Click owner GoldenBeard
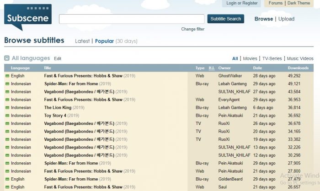Viewport: 320px width, 191px height. point(230,179)
